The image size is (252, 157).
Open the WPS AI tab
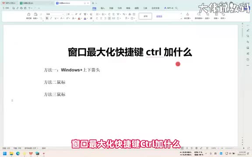169,8
